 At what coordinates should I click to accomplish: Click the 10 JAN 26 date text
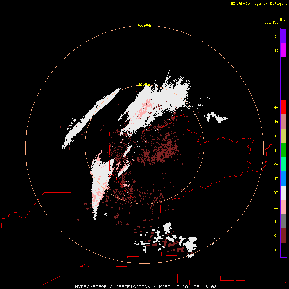pyautogui.click(x=187, y=287)
